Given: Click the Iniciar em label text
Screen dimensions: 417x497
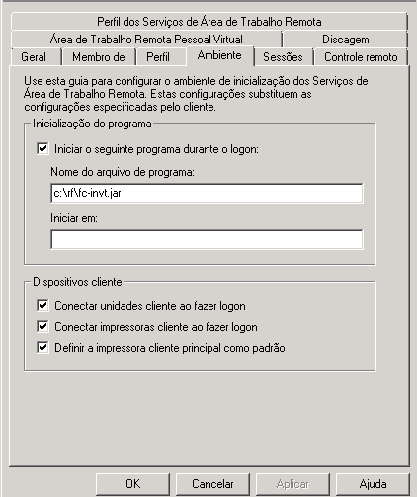Looking at the screenshot, I should click(x=74, y=218).
